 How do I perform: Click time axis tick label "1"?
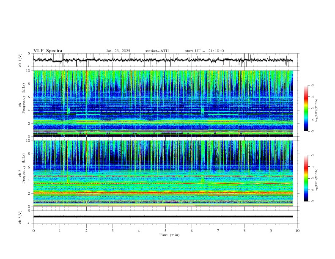click(60, 231)
